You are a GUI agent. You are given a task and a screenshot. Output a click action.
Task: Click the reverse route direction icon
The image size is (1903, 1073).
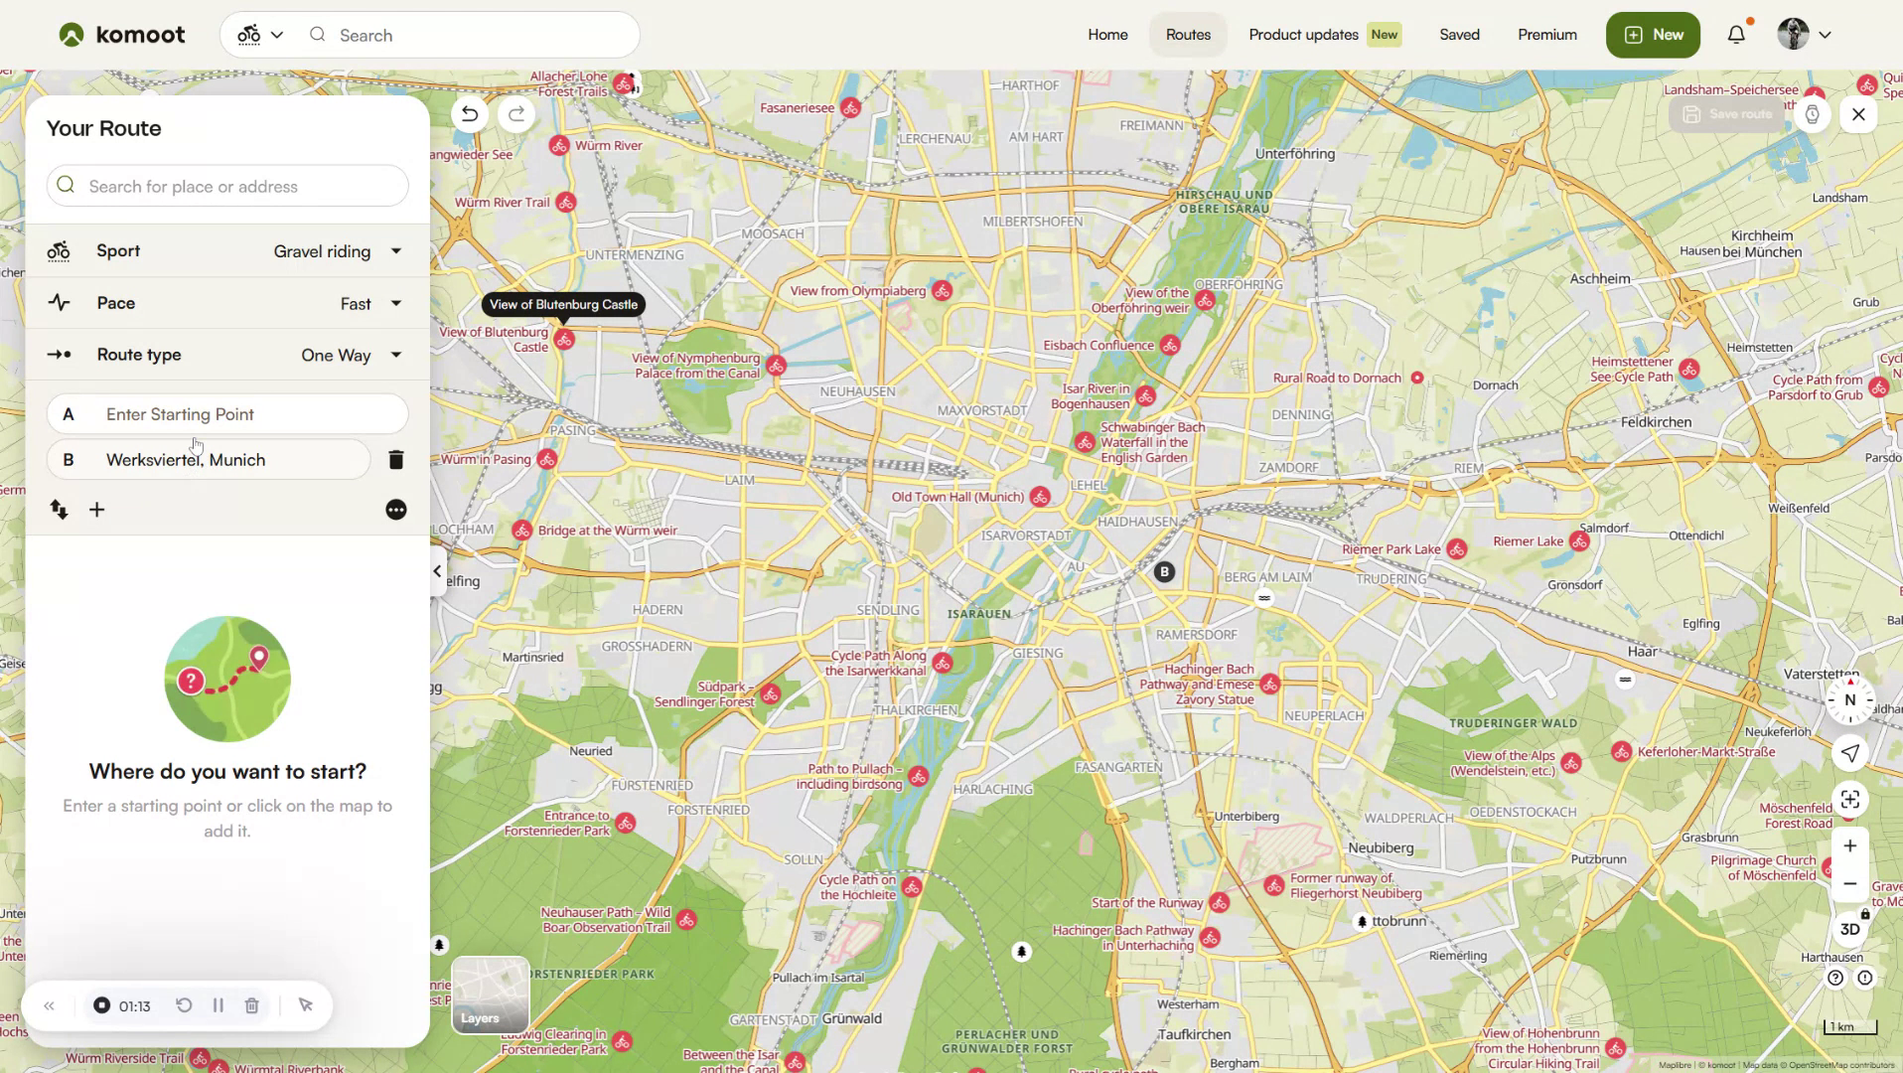point(58,510)
